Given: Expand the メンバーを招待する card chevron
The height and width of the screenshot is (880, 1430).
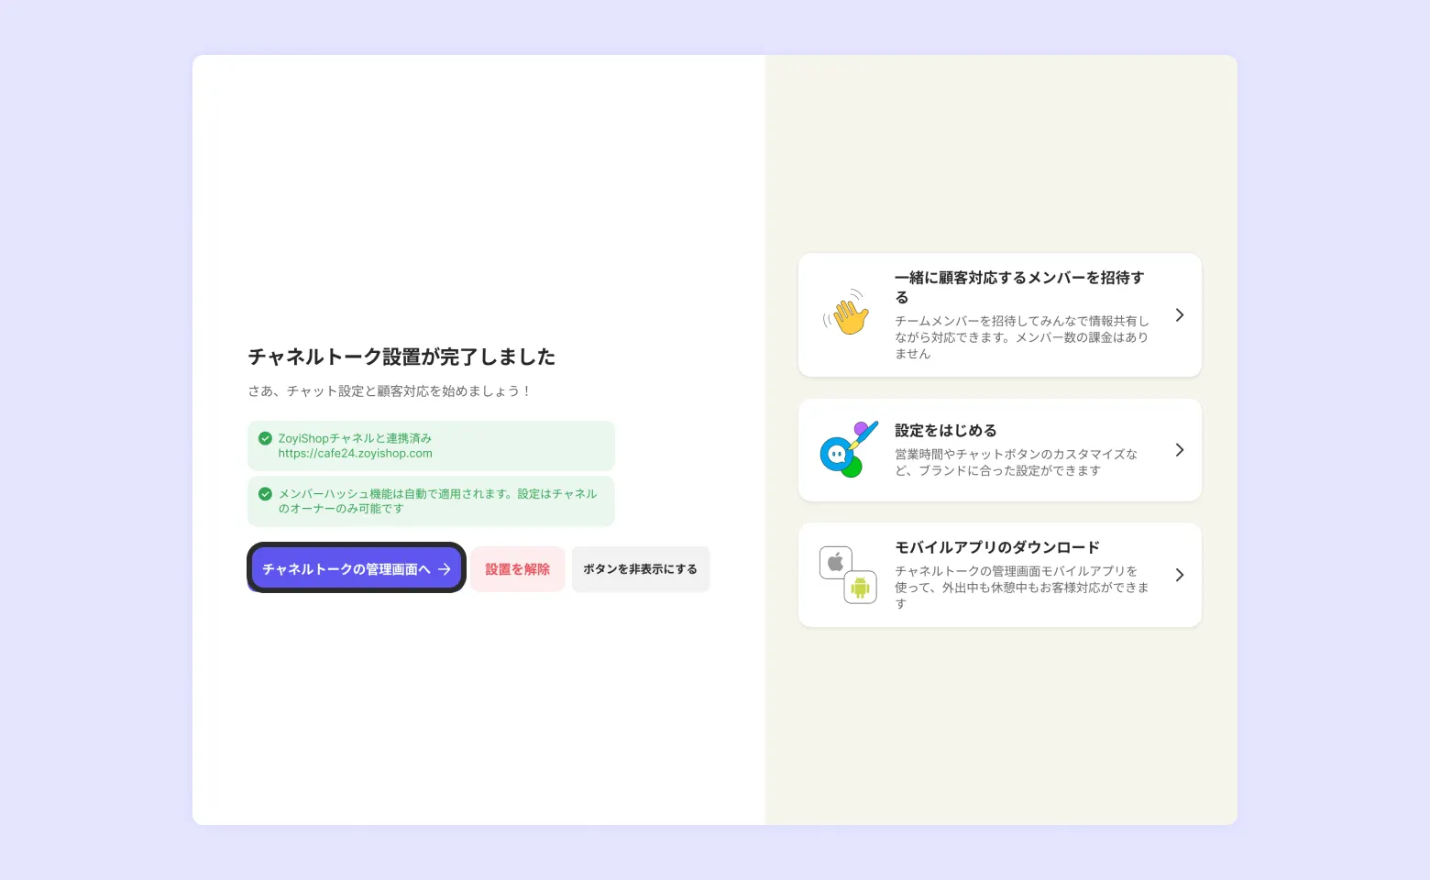Looking at the screenshot, I should coord(1180,315).
